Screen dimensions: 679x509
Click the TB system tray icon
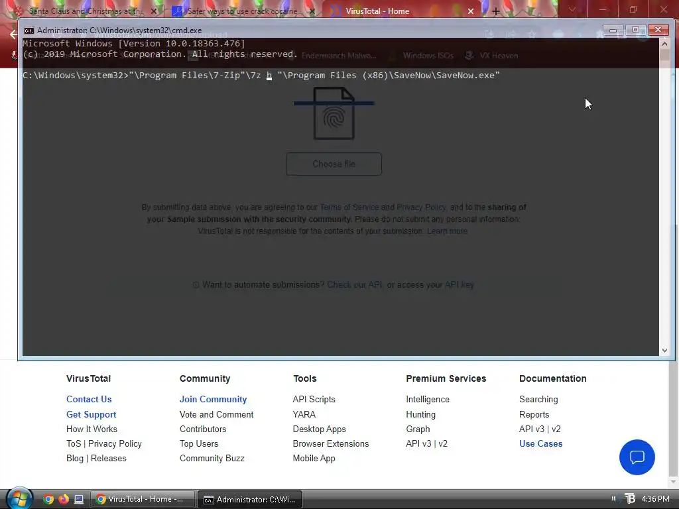630,498
